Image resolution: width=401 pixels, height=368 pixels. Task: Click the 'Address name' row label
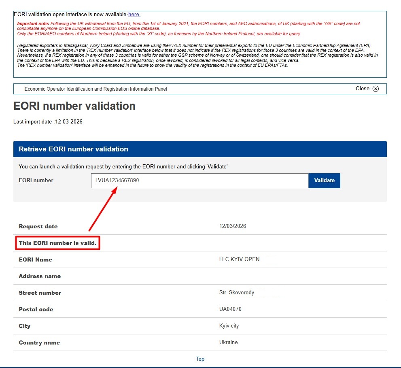click(40, 276)
